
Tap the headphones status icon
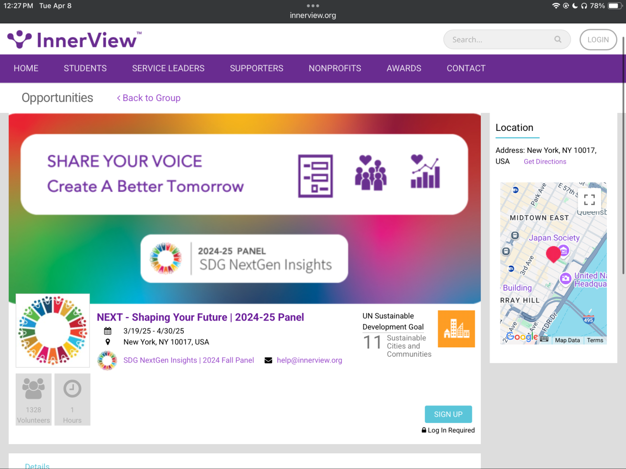click(x=584, y=6)
